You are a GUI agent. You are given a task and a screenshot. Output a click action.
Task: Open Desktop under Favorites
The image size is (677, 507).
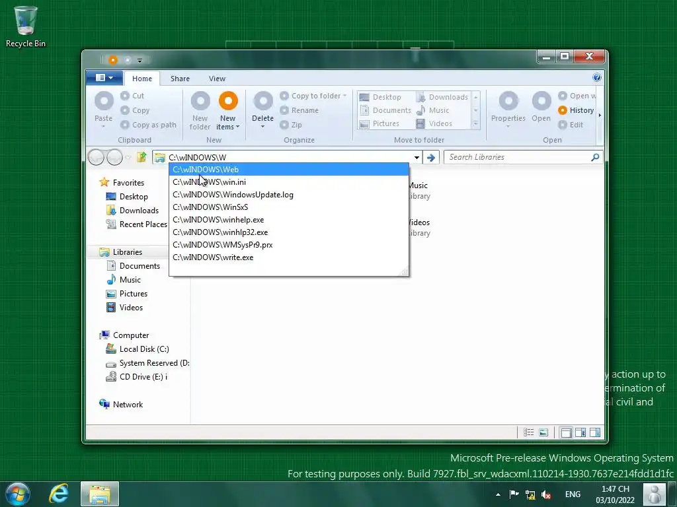[x=128, y=197]
